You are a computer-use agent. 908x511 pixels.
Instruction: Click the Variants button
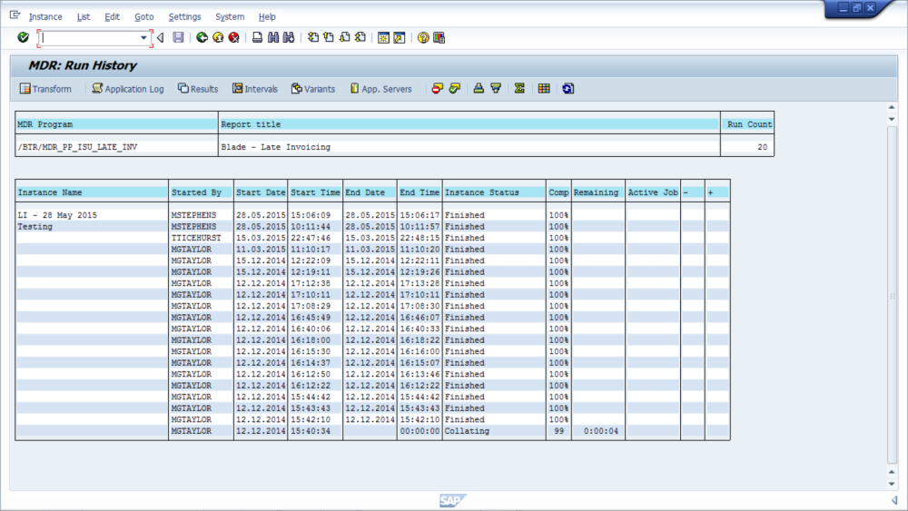point(313,89)
